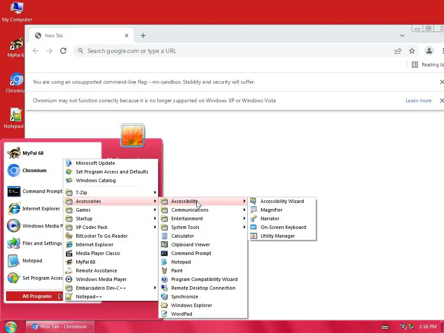Click the share page icon
This screenshot has height=333, width=444.
tap(398, 51)
